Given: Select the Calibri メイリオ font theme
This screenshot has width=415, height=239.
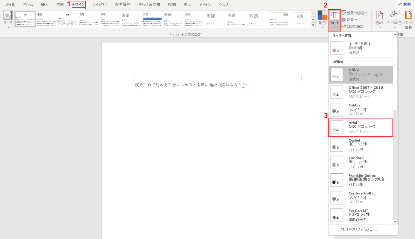Looking at the screenshot, I should (360, 110).
